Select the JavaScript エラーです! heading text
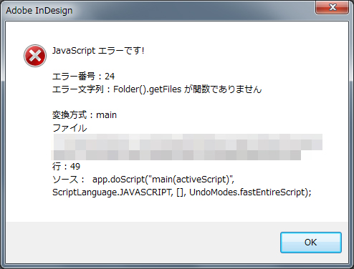The height and width of the screenshot is (269, 354). [98, 51]
